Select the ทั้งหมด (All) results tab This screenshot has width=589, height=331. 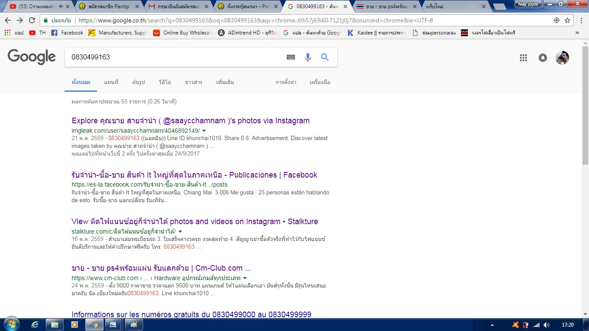(81, 82)
